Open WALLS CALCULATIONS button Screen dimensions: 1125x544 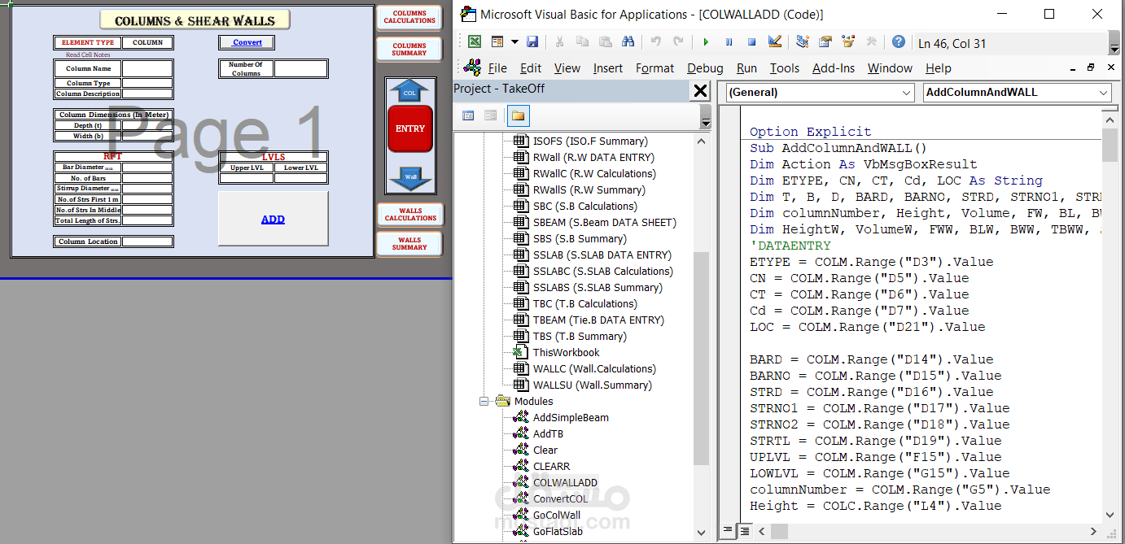pyautogui.click(x=409, y=215)
